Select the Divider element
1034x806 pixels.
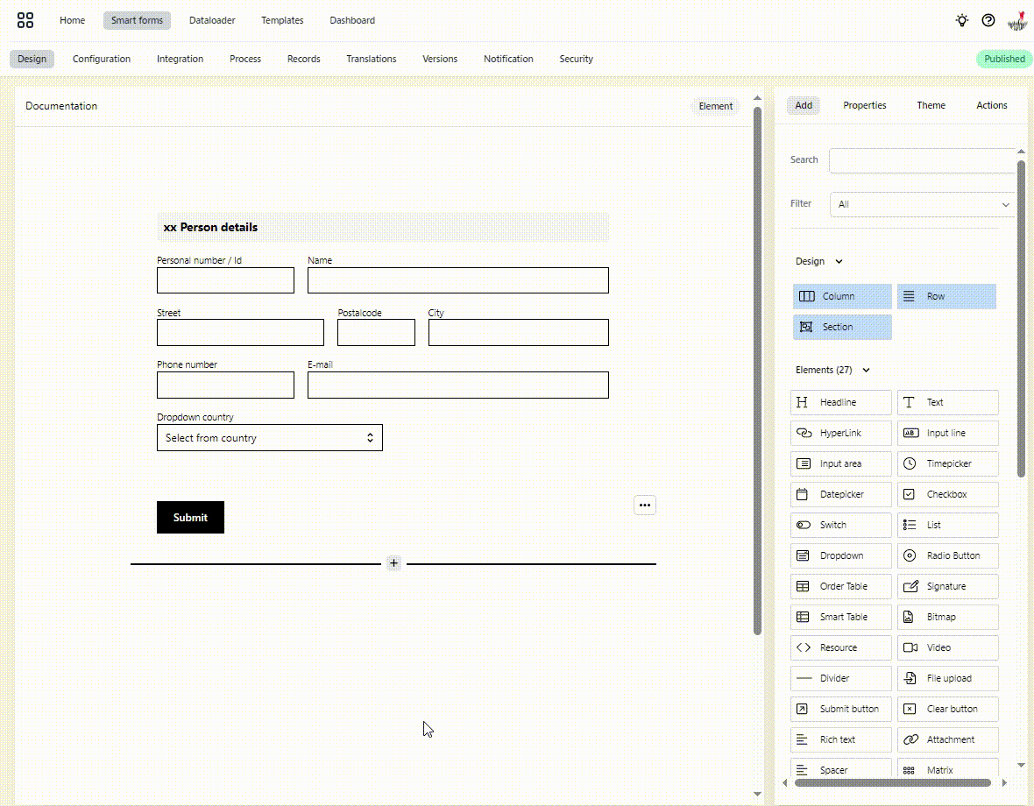(x=839, y=678)
